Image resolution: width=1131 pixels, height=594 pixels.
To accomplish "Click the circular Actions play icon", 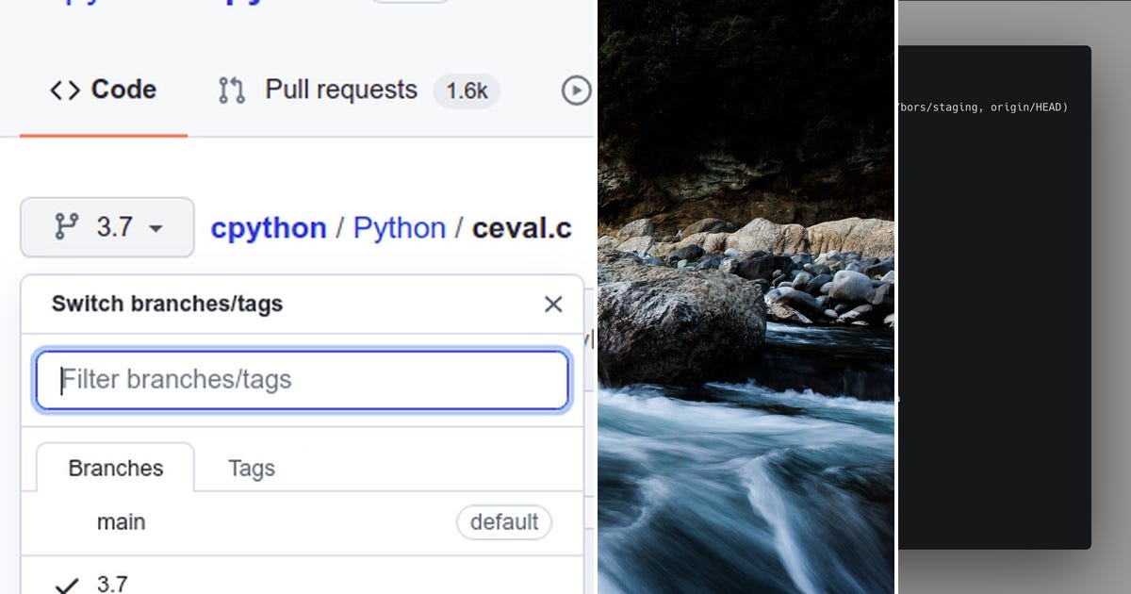I will (576, 90).
